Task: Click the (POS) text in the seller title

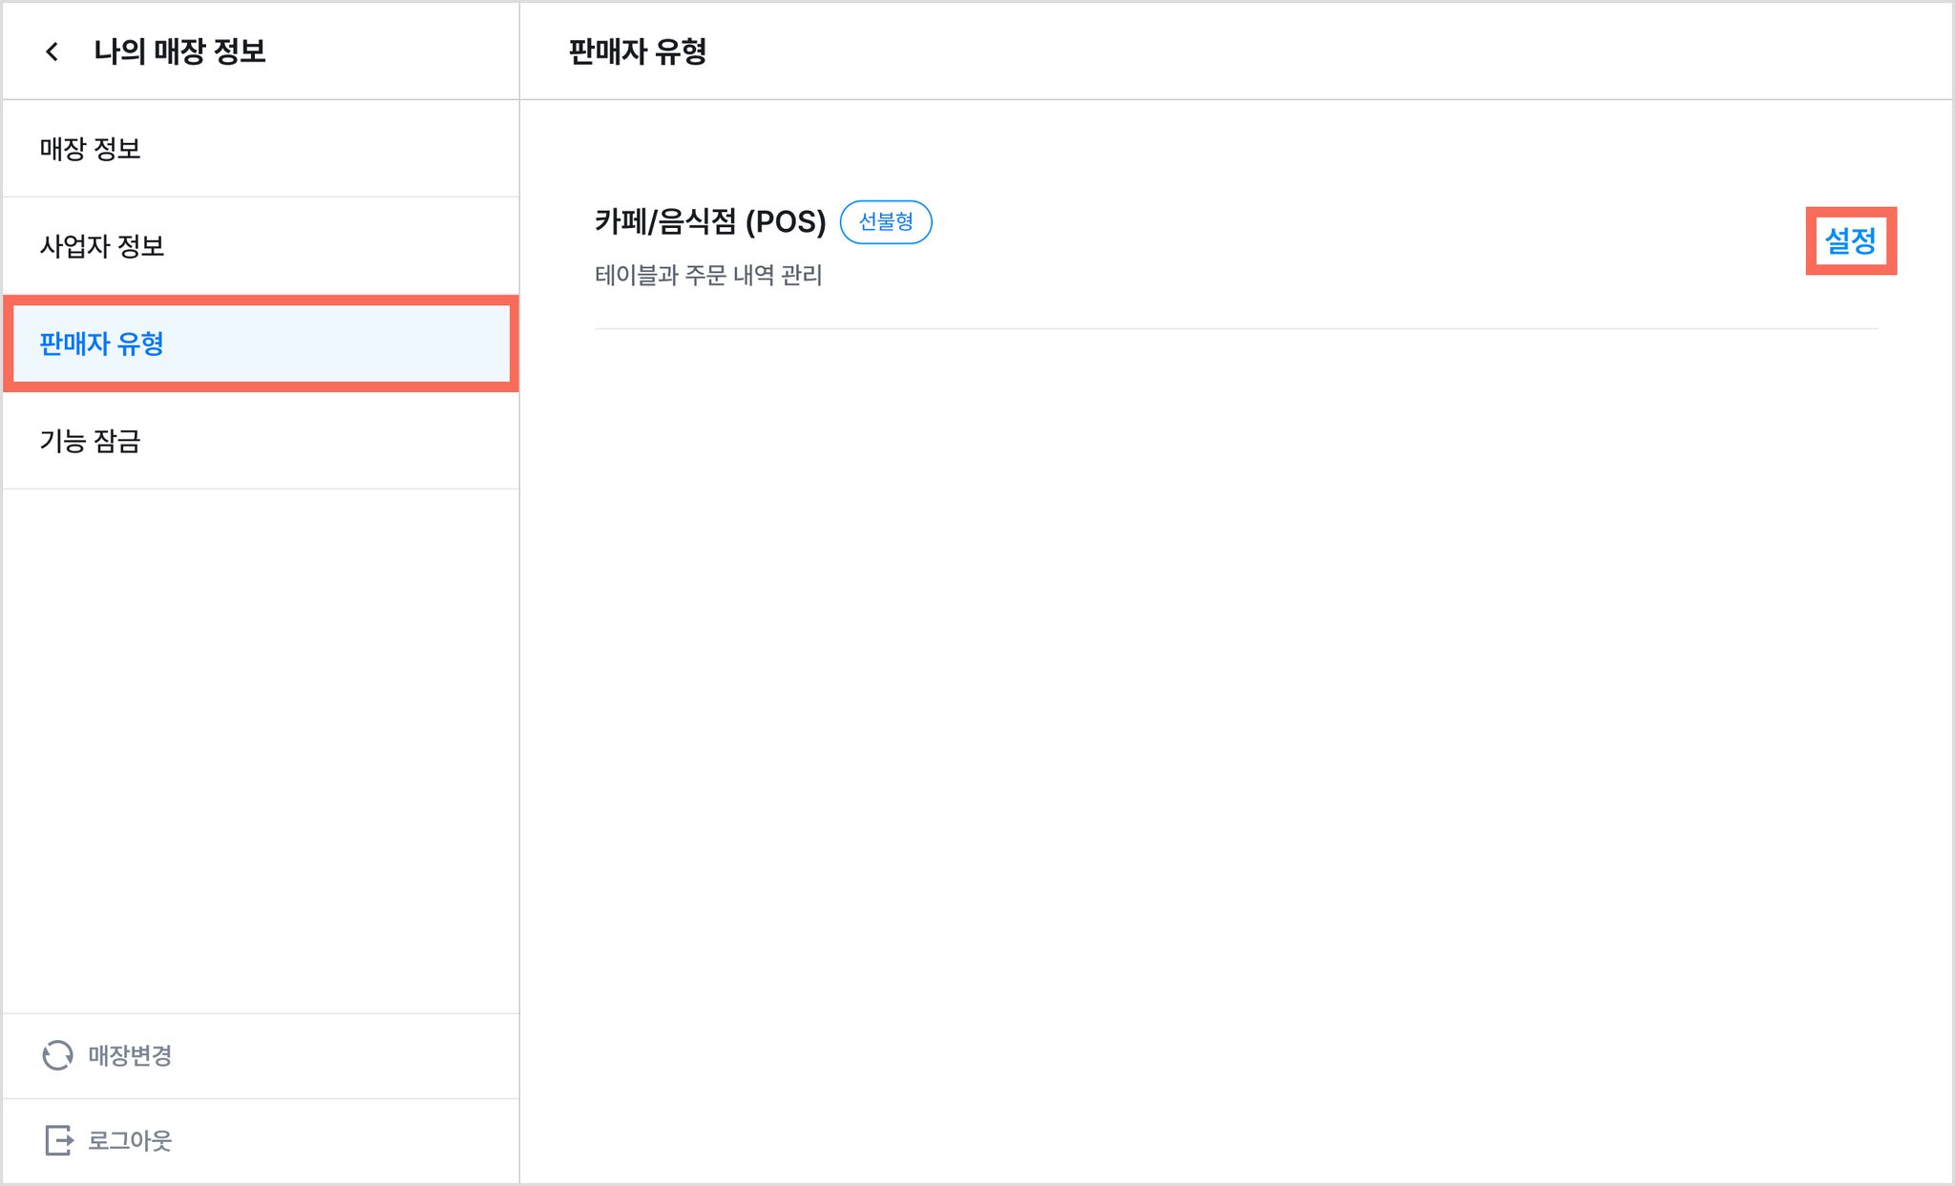Action: coord(786,221)
